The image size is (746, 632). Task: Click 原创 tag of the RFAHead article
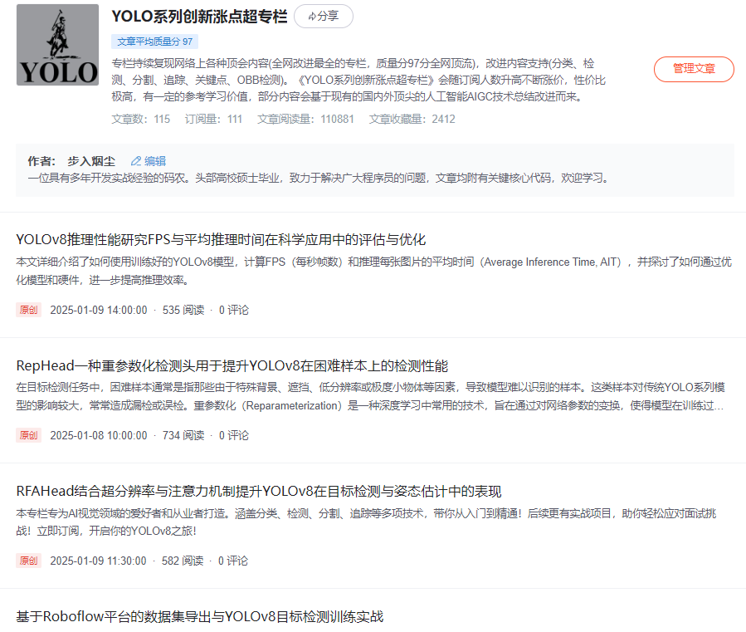(28, 560)
